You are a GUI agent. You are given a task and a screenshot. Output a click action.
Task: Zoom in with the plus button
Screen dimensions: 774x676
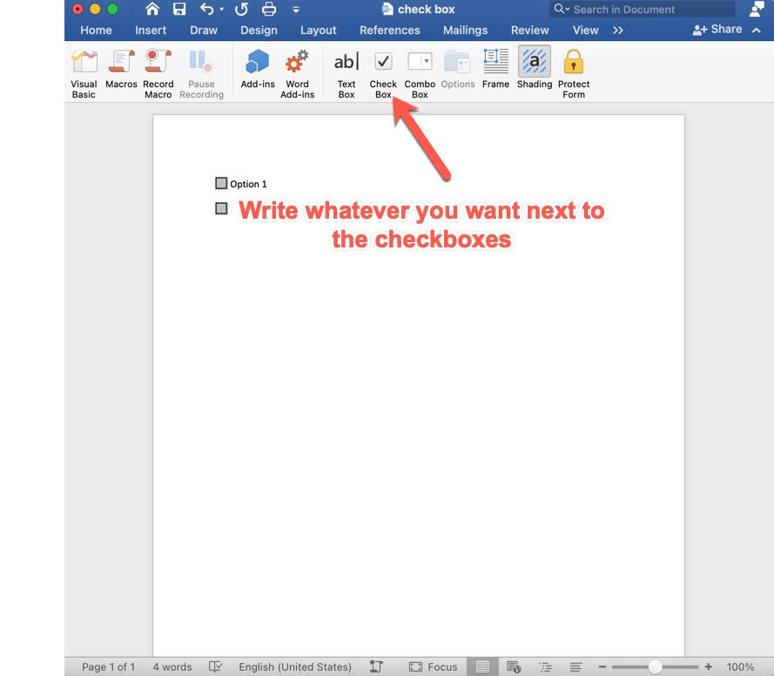coord(709,666)
